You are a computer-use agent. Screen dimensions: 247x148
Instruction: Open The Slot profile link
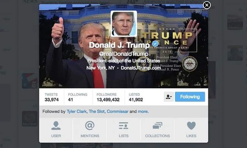click(x=97, y=112)
